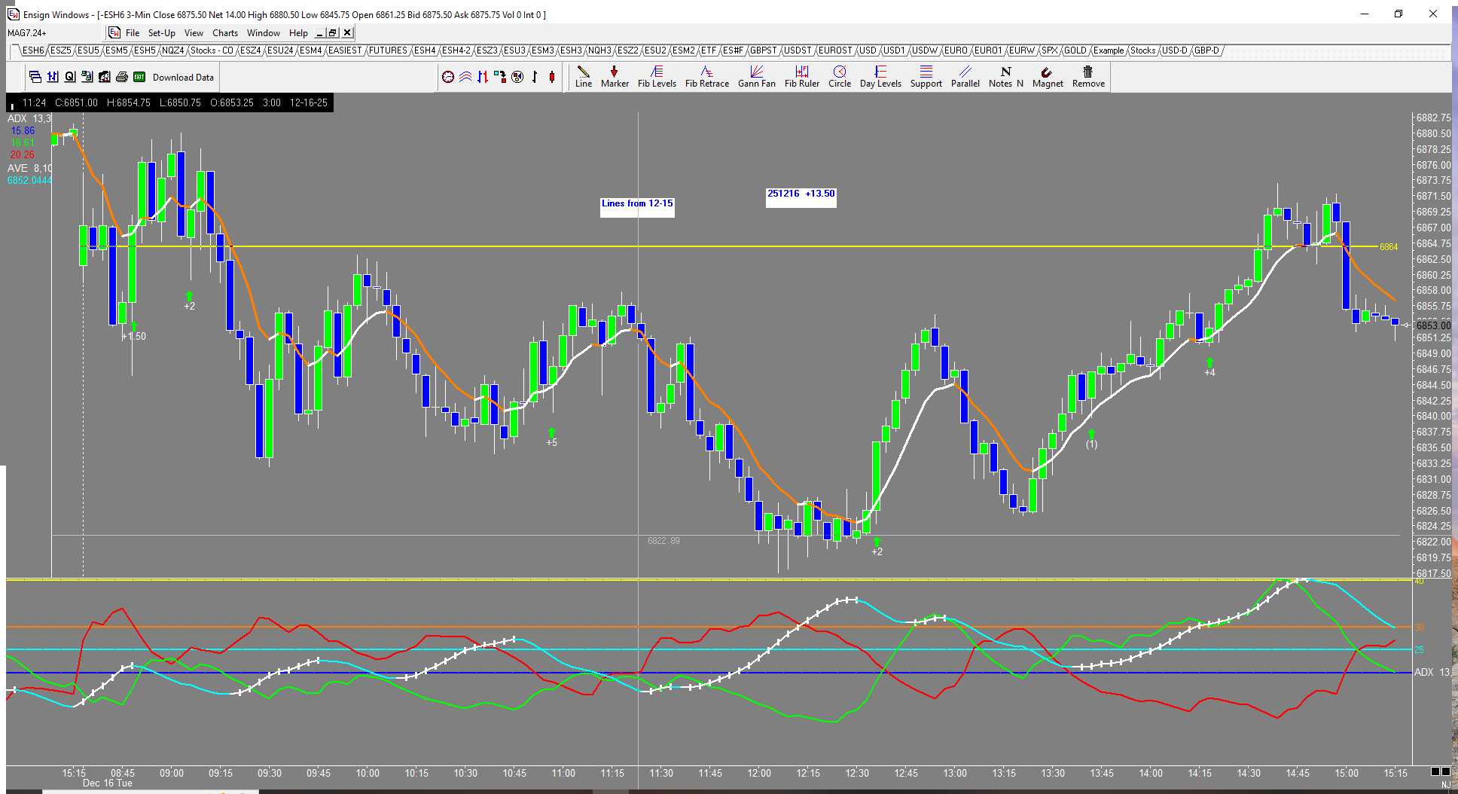Click the green Exit icon

[139, 77]
